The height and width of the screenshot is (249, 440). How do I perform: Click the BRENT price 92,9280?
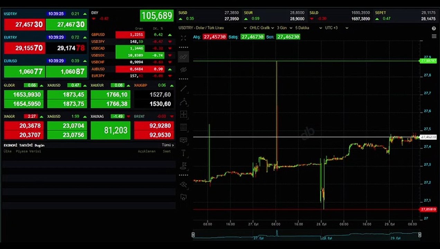(x=154, y=126)
